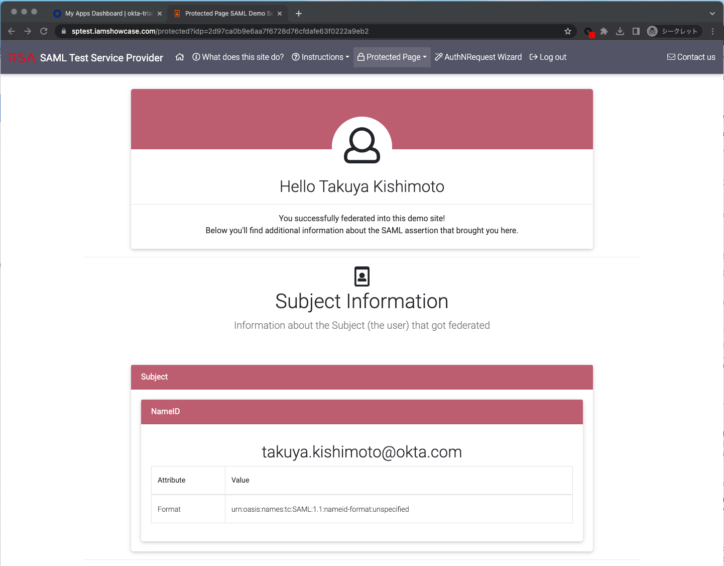Image resolution: width=724 pixels, height=566 pixels.
Task: Click the lock icon in address bar
Action: (x=64, y=31)
